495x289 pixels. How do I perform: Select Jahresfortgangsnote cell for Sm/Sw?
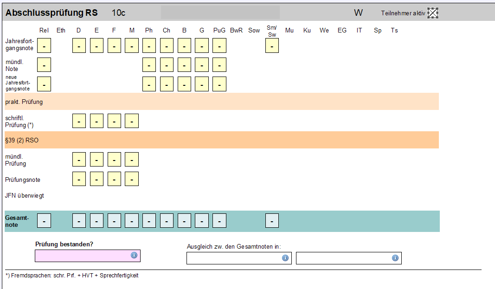click(x=272, y=46)
